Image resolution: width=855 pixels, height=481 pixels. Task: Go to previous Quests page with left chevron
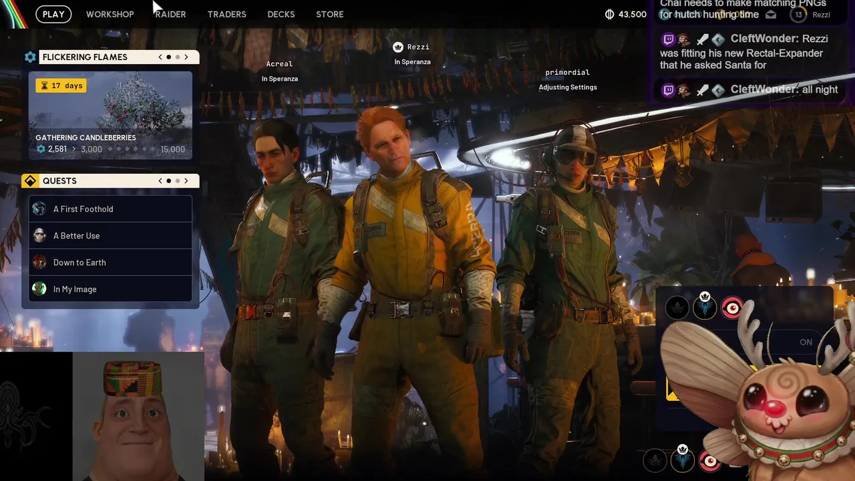[160, 181]
